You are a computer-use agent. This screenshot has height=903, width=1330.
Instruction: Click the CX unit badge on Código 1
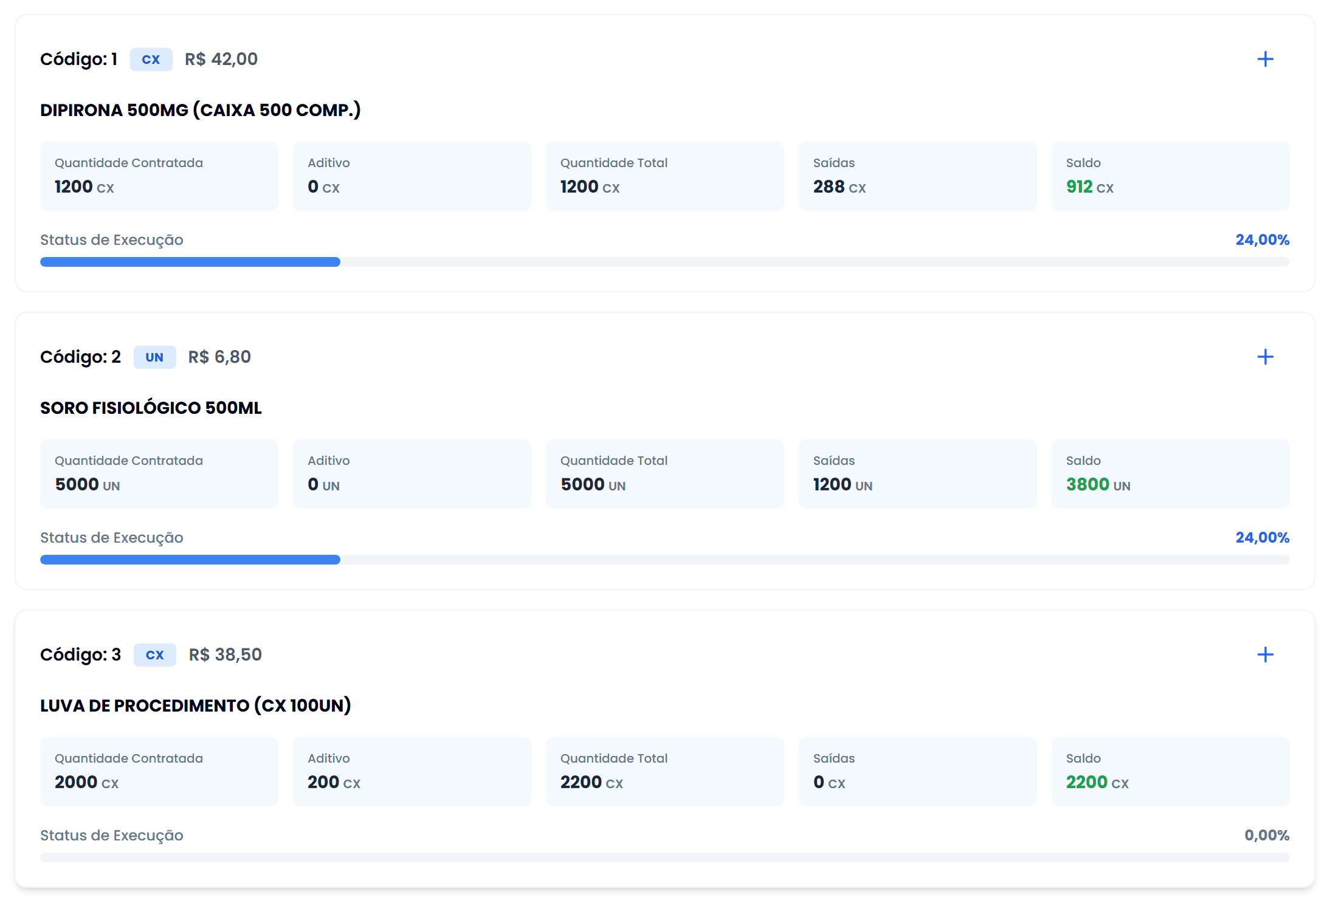(151, 60)
